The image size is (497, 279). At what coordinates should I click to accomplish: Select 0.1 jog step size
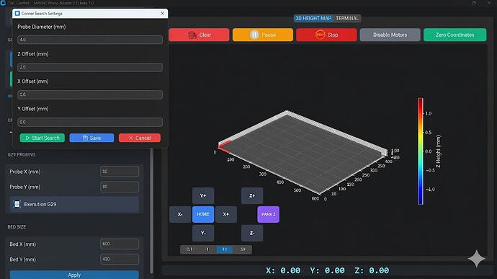(x=189, y=249)
